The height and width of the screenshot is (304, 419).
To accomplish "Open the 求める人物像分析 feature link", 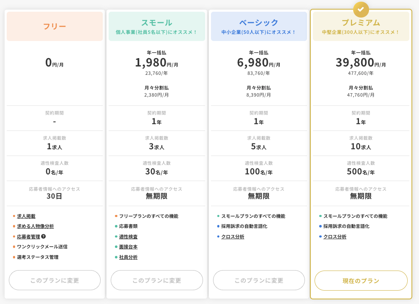I will tap(35, 226).
